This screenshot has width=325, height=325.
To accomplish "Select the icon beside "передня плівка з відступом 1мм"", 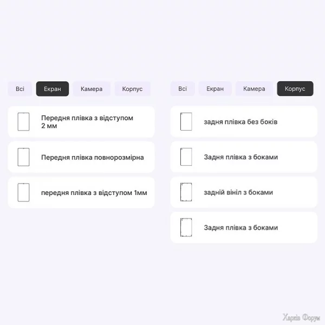I will (x=23, y=192).
